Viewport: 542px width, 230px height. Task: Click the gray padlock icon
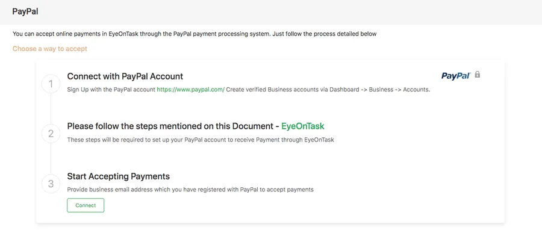pos(478,75)
